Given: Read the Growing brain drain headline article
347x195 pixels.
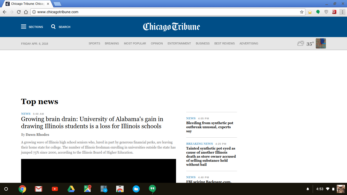Looking at the screenshot, I should (x=92, y=123).
